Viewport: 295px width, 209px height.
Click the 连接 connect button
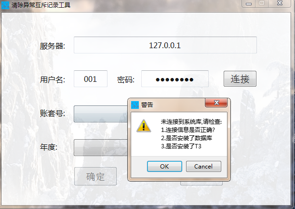(x=240, y=79)
